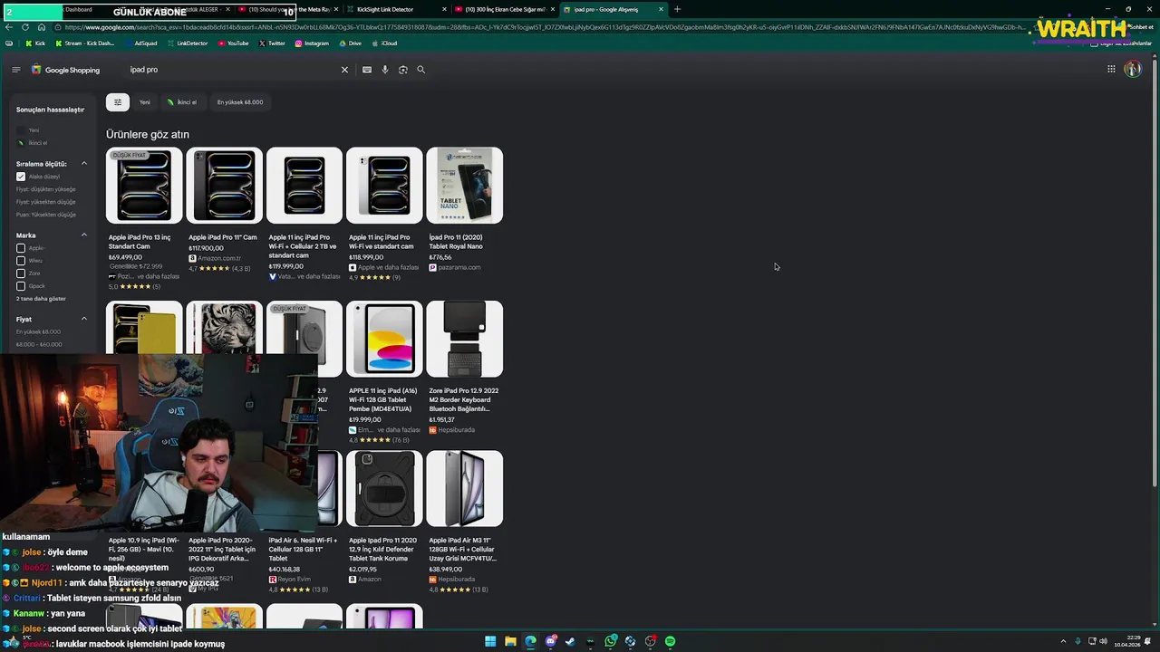This screenshot has height=652, width=1160.
Task: Open the Twitter bookmark
Action: click(272, 43)
